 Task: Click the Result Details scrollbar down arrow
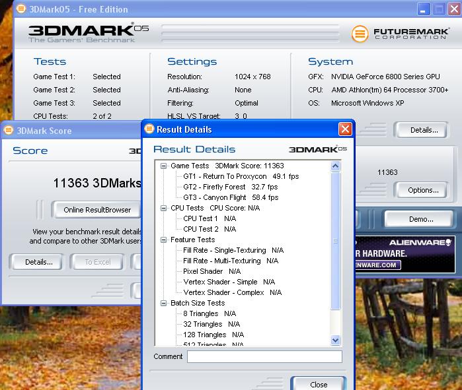click(x=335, y=341)
